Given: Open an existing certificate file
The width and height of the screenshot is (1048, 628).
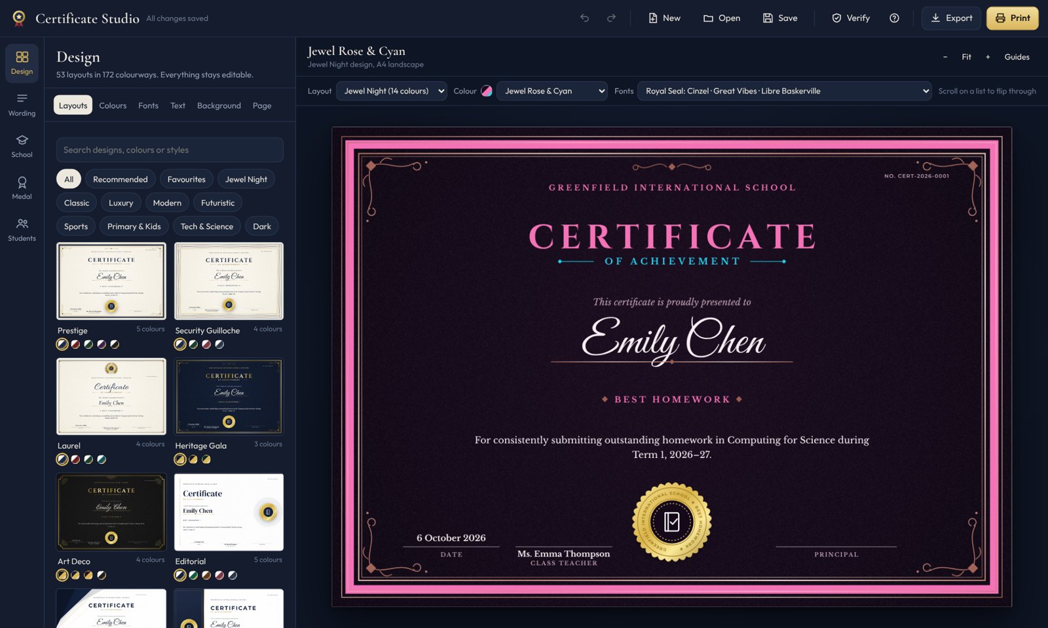Looking at the screenshot, I should pos(722,18).
